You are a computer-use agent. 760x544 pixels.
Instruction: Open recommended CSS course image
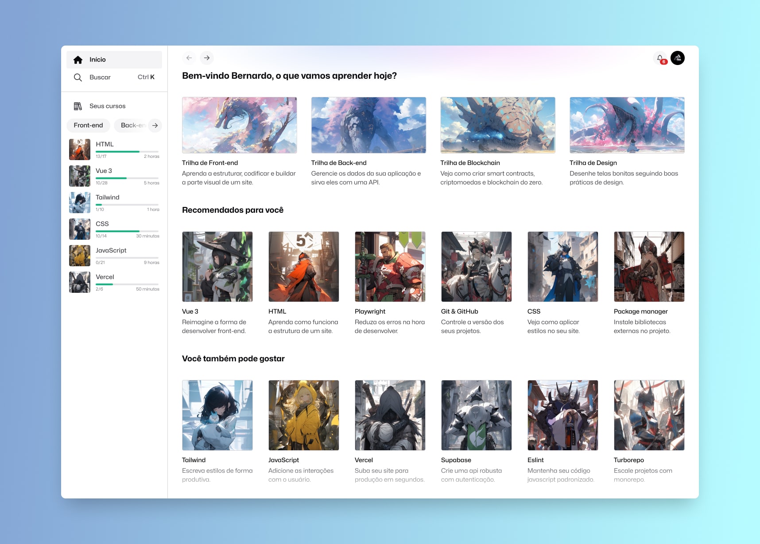(x=563, y=267)
